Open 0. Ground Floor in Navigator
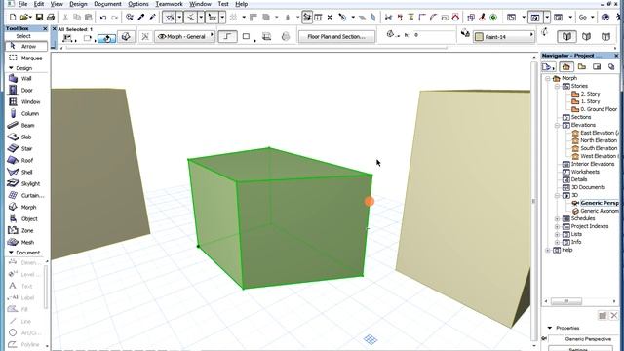Image resolution: width=624 pixels, height=351 pixels. tap(594, 109)
